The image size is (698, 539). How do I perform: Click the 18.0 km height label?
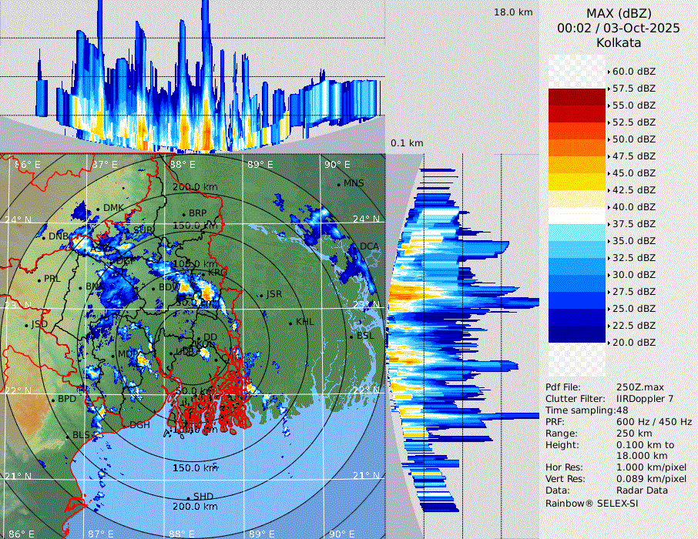click(513, 12)
